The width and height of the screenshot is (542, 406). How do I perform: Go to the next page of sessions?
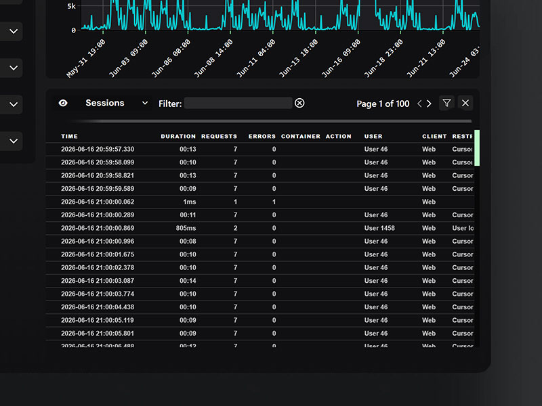point(429,104)
